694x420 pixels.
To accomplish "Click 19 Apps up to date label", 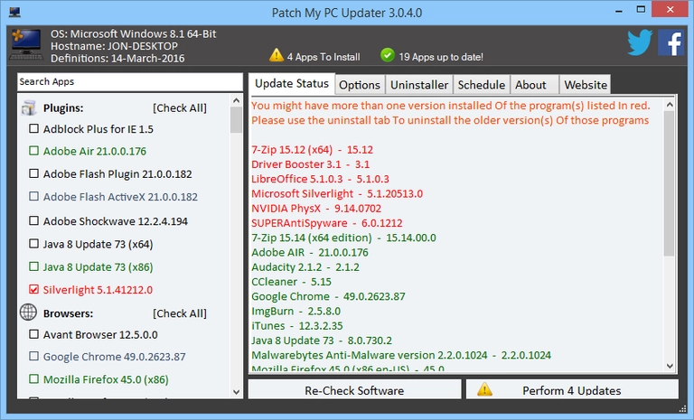I will click(x=441, y=57).
